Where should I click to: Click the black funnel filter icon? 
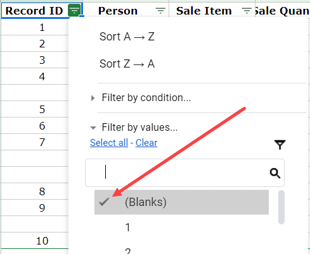pos(280,145)
